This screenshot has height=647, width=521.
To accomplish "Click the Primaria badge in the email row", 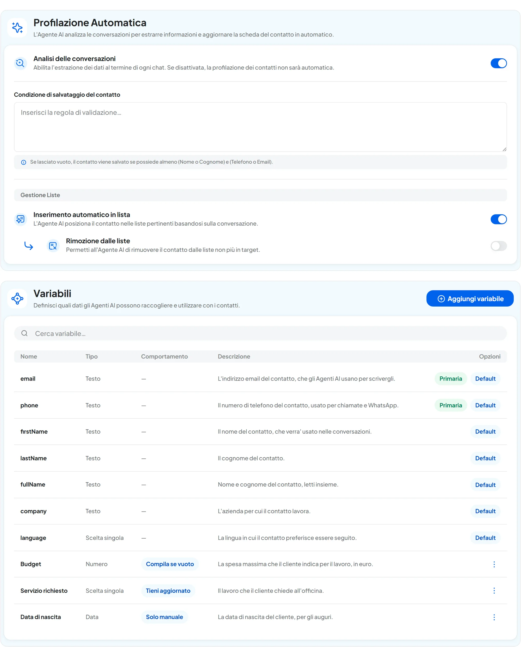I will click(x=450, y=379).
